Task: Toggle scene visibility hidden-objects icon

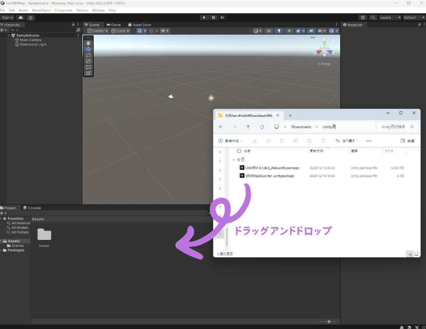Action: click(x=311, y=31)
